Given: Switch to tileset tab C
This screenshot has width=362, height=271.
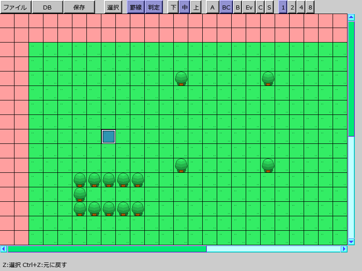Looking at the screenshot, I should coord(260,7).
